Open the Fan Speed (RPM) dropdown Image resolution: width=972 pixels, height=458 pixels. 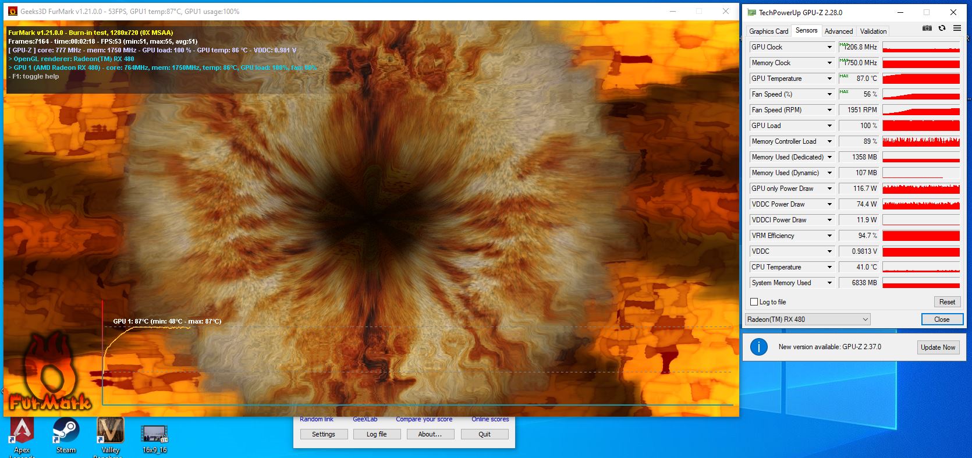[x=830, y=110]
